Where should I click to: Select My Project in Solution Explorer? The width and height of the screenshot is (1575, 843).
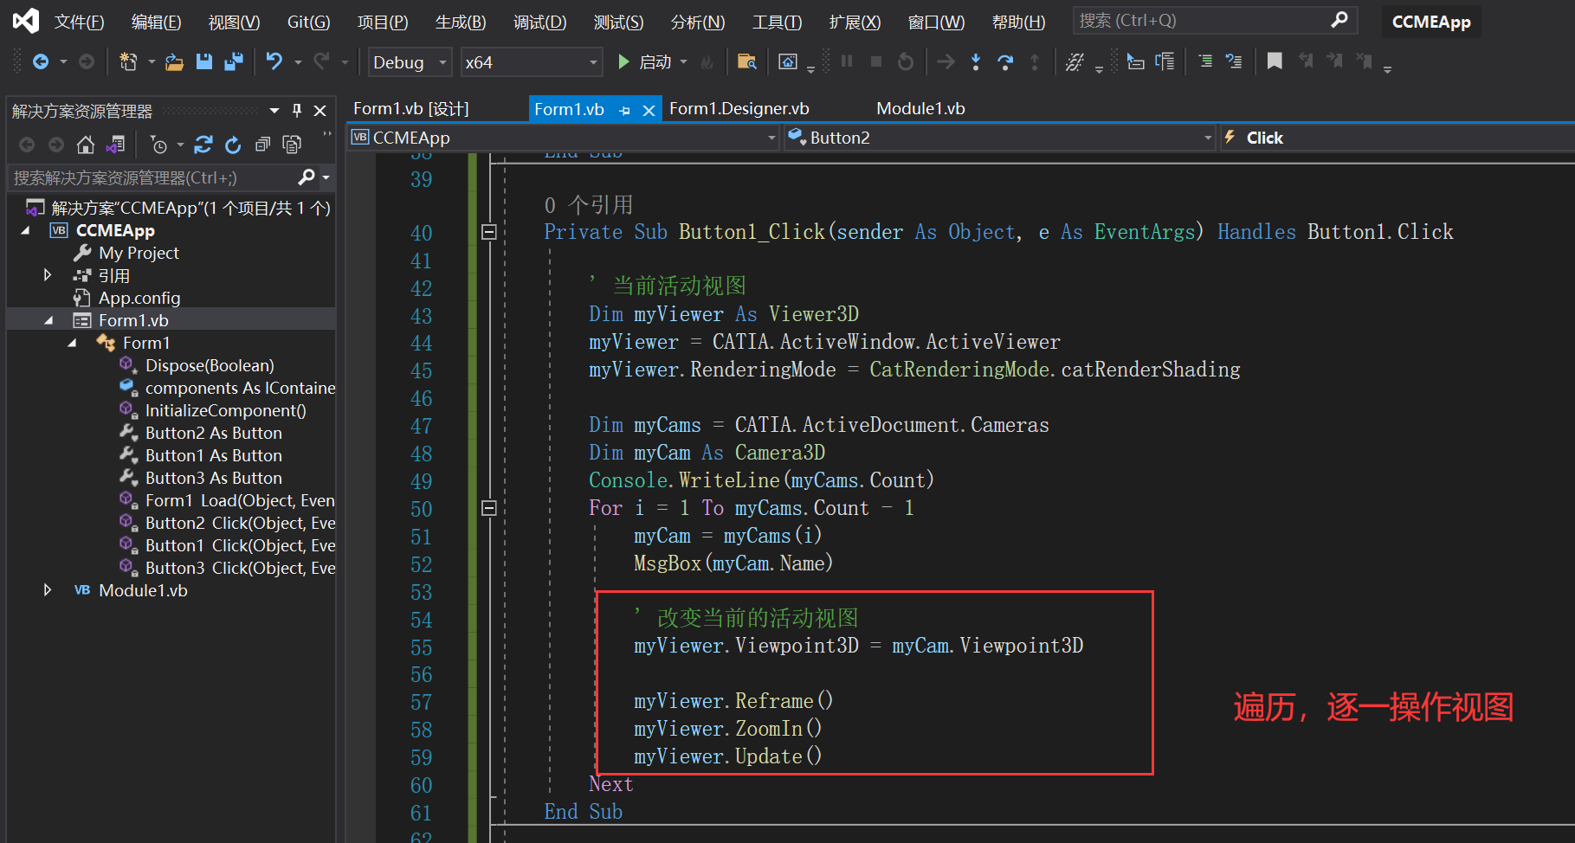(x=139, y=253)
